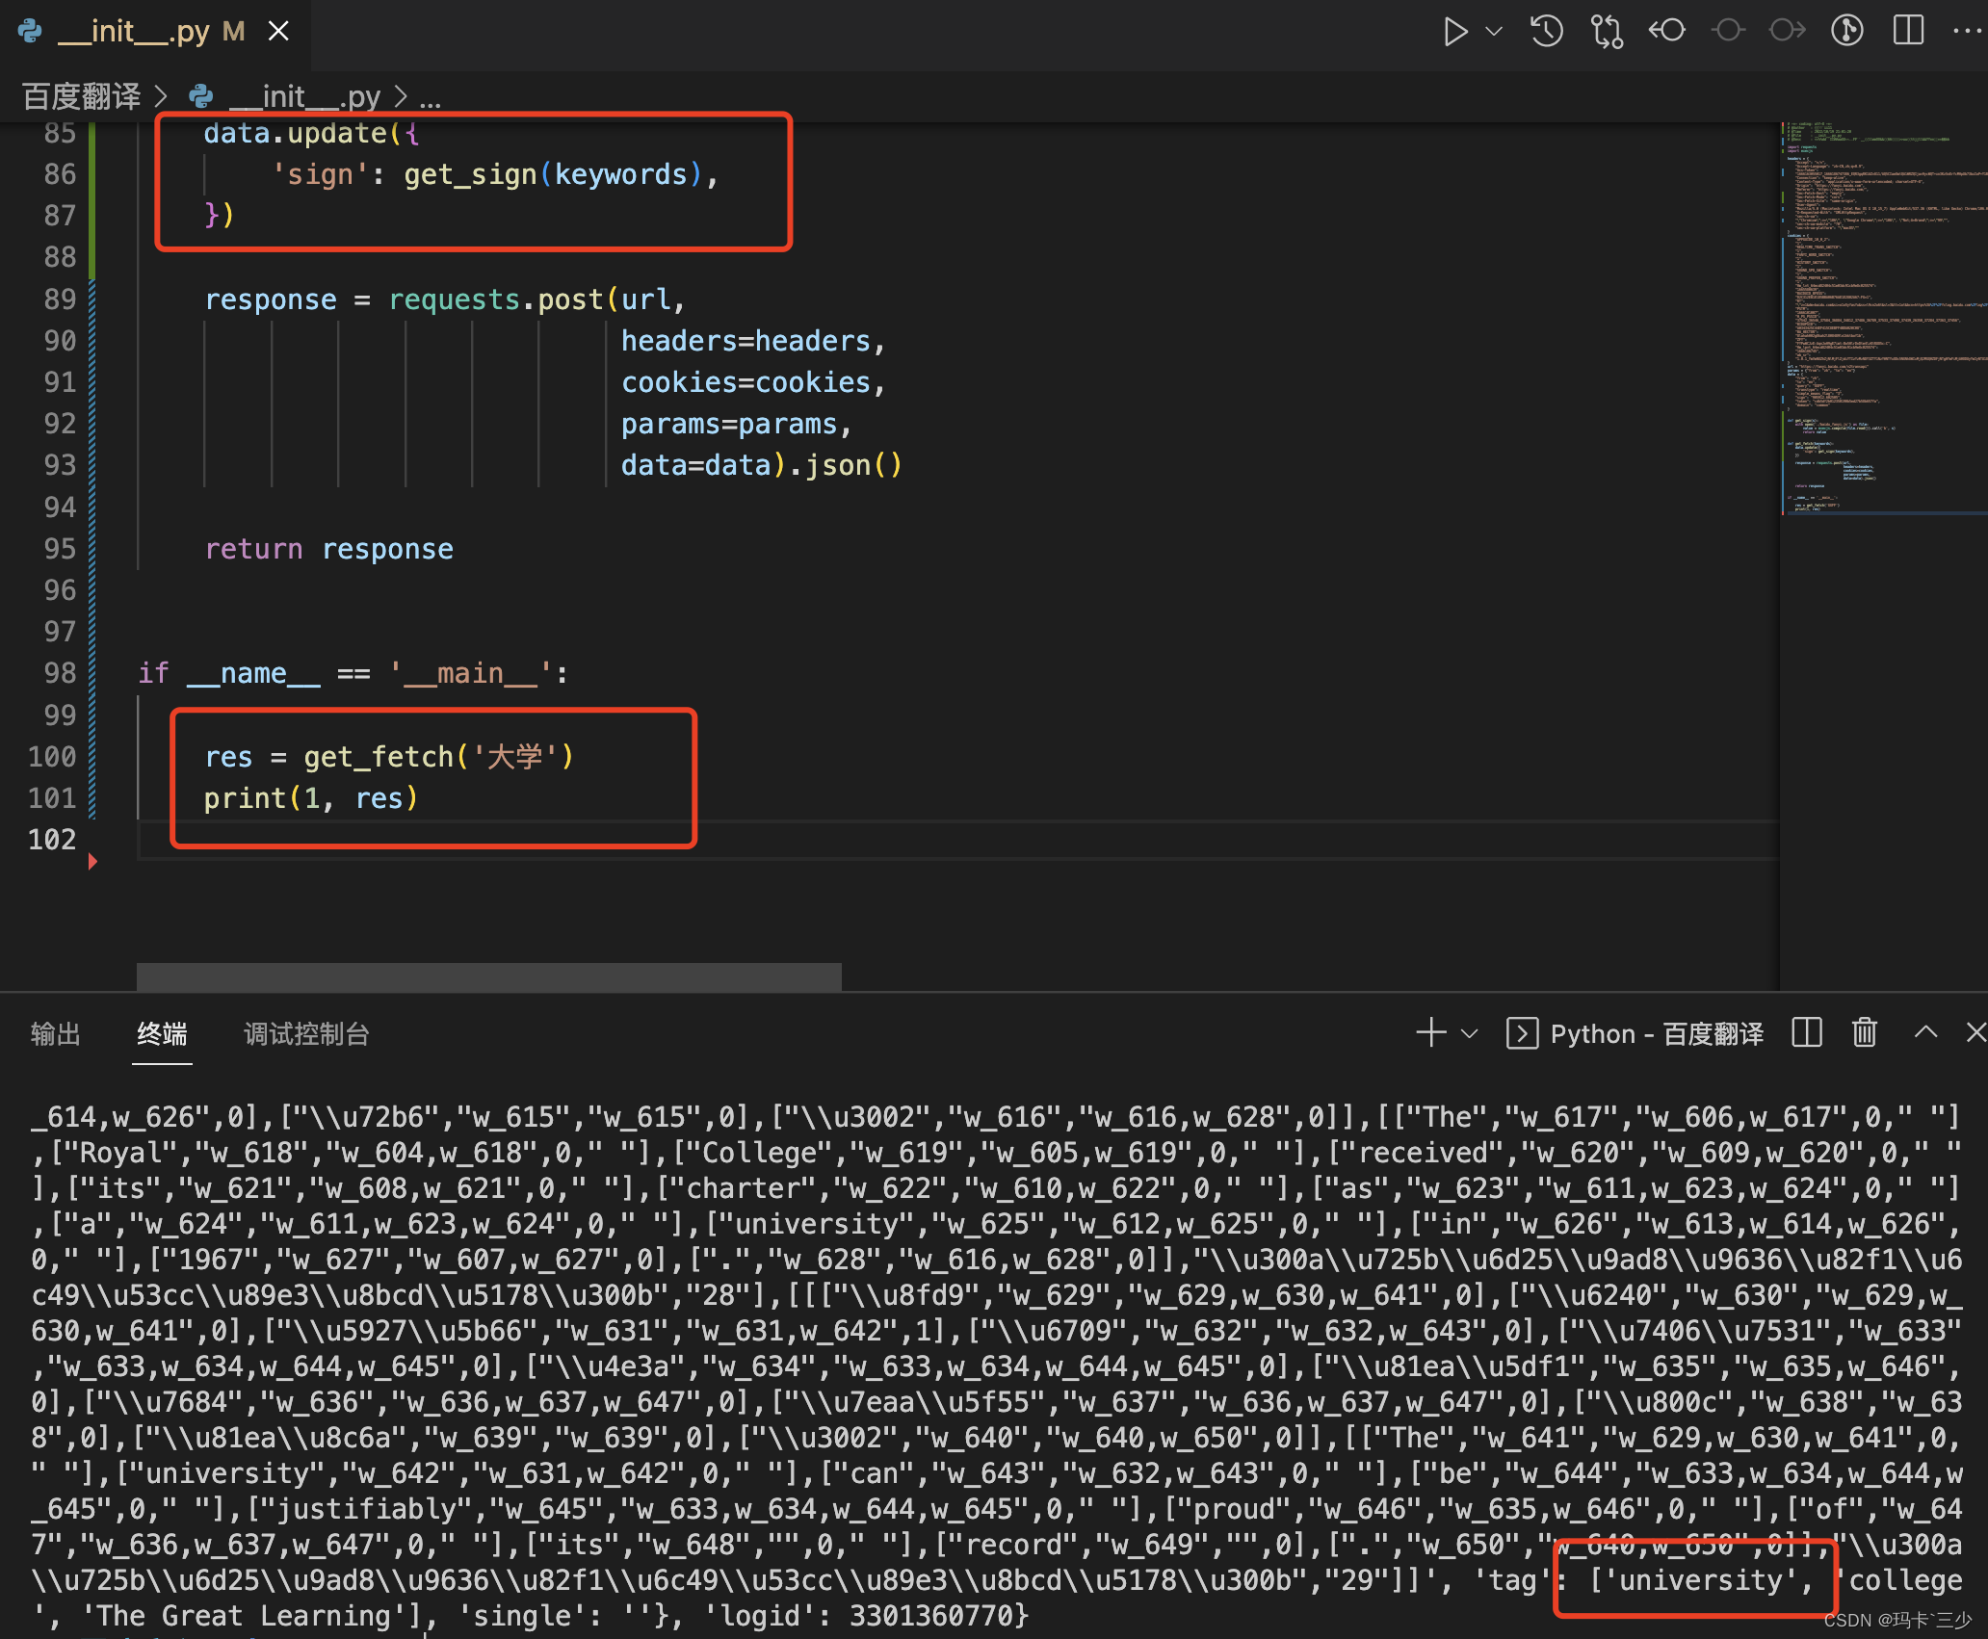Click 'return' keyword on line 95
The height and width of the screenshot is (1639, 1988).
pyautogui.click(x=253, y=549)
